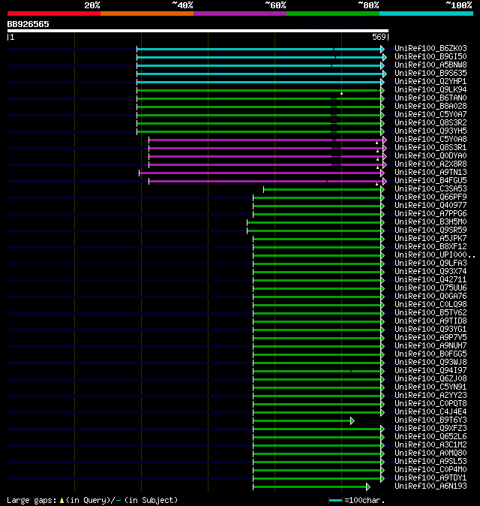Click the UniRef100_B5TV62 label
This screenshot has width=480, height=506.
[430, 313]
